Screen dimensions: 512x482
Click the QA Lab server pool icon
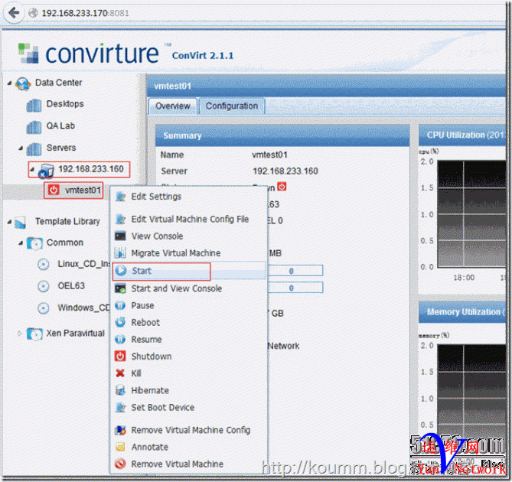pos(34,127)
